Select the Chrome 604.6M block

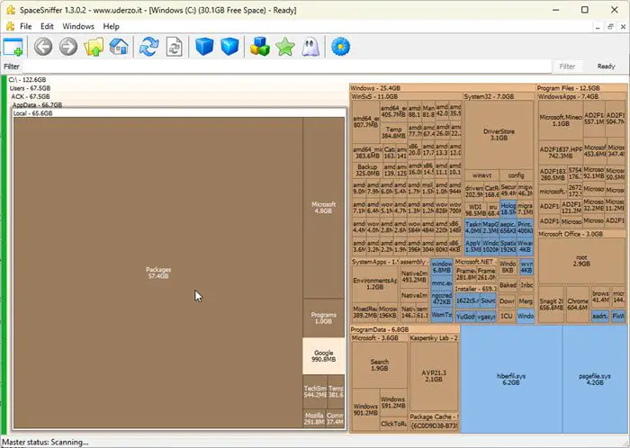(578, 304)
